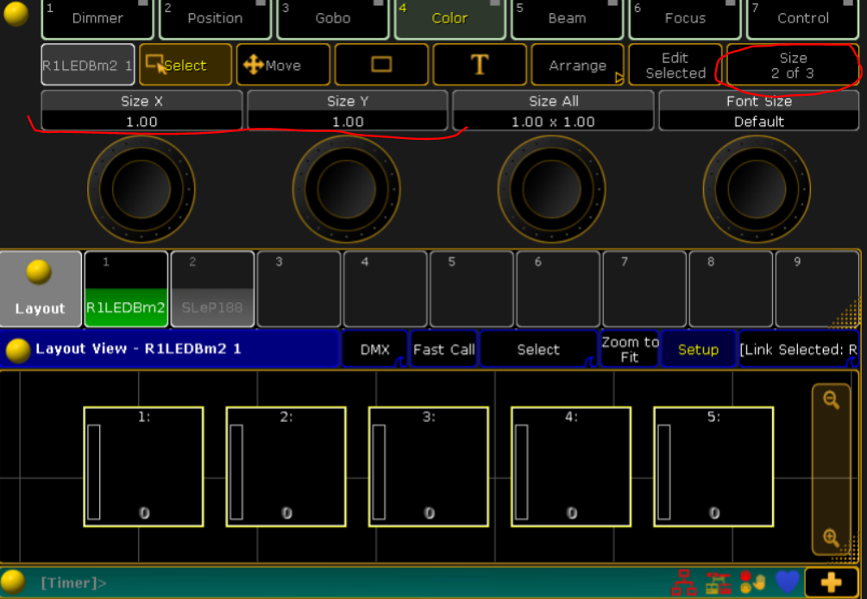Click the zoom in magnifier icon

[x=831, y=538]
